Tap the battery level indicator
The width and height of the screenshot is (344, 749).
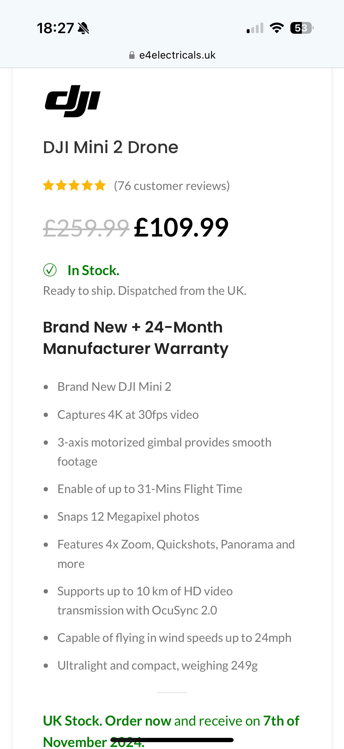coord(301,28)
